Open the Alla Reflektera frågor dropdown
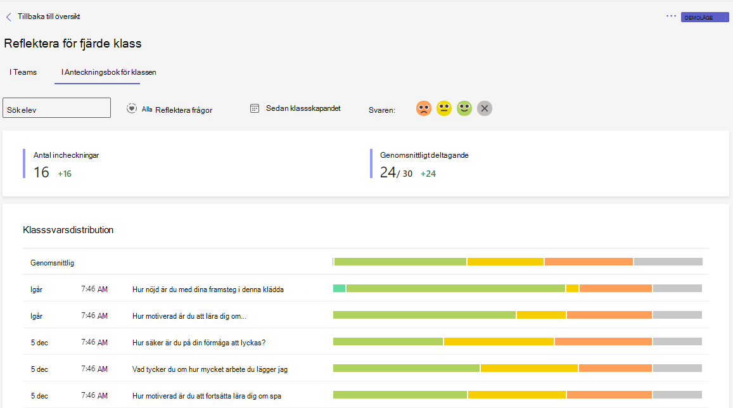 point(177,110)
